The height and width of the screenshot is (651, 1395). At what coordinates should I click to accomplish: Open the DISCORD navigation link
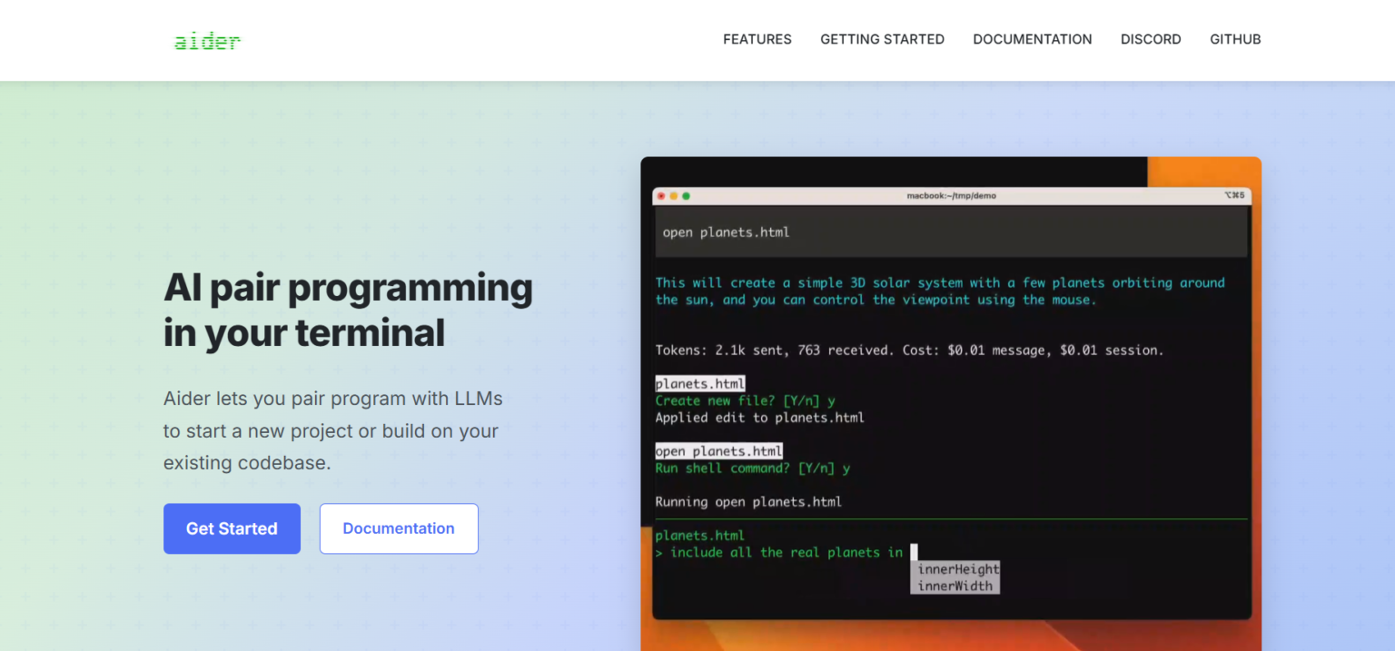point(1151,39)
